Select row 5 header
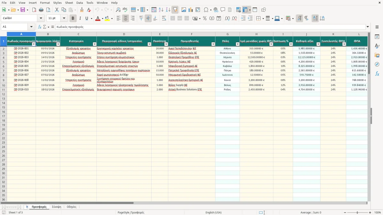This screenshot has width=383, height=215. (x=4, y=62)
